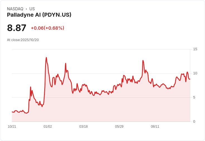Screen dimensions: 205x141
Task: Click the 03/18 x-axis date label
Action: [83, 127]
